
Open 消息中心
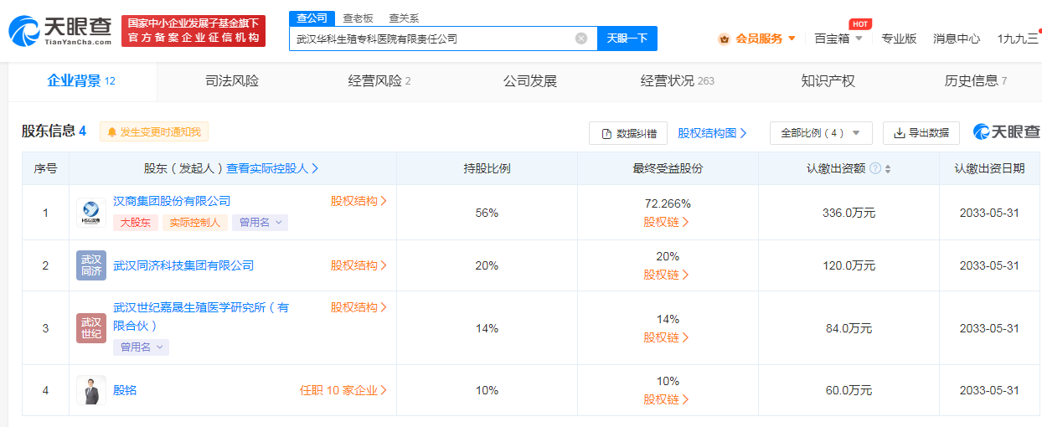(x=957, y=39)
